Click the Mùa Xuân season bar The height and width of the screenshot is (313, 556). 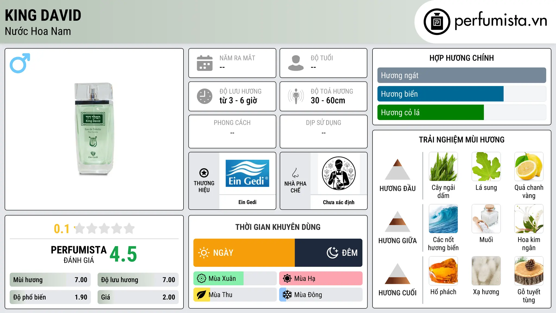235,278
